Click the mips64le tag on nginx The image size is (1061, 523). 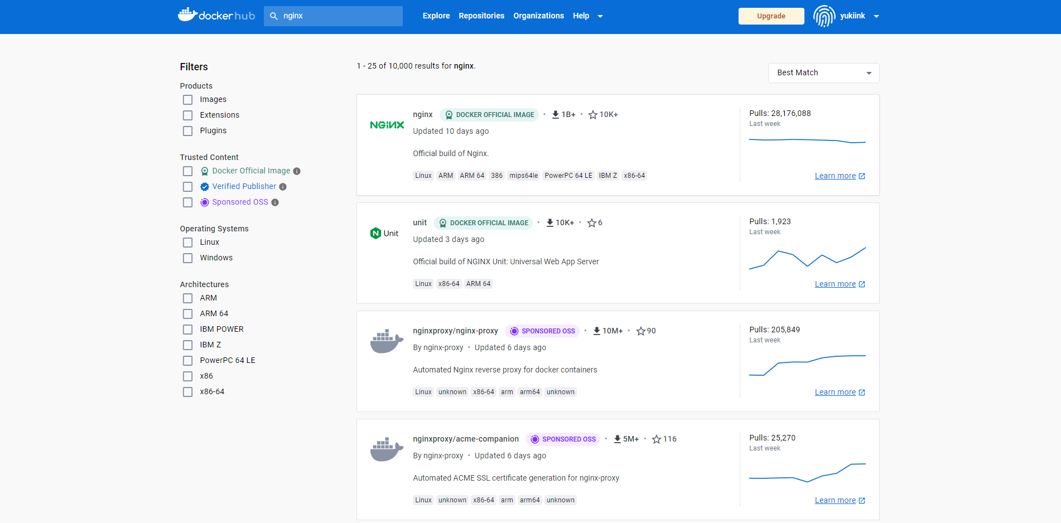pyautogui.click(x=523, y=176)
